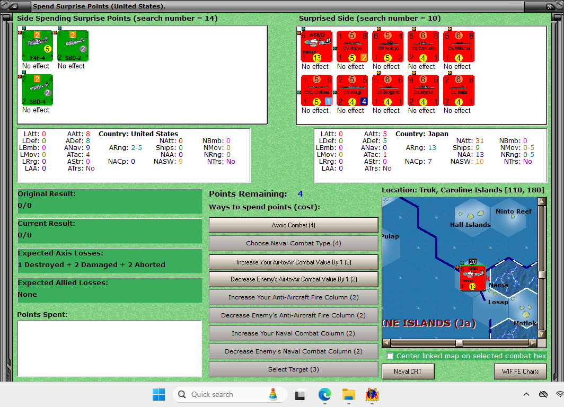
Task: Click the A6M2 unit stack on the map
Action: point(473,278)
